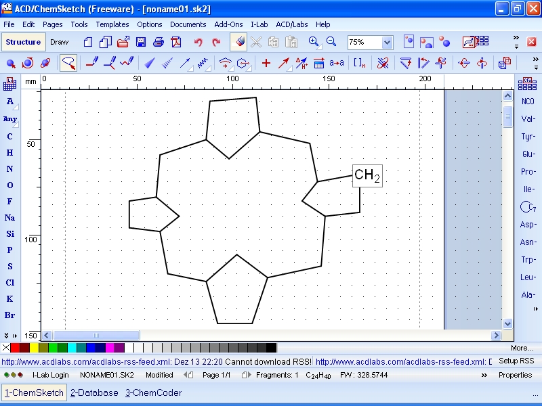The width and height of the screenshot is (542, 406).
Task: Select the Nitrogen atom button
Action: click(x=9, y=169)
